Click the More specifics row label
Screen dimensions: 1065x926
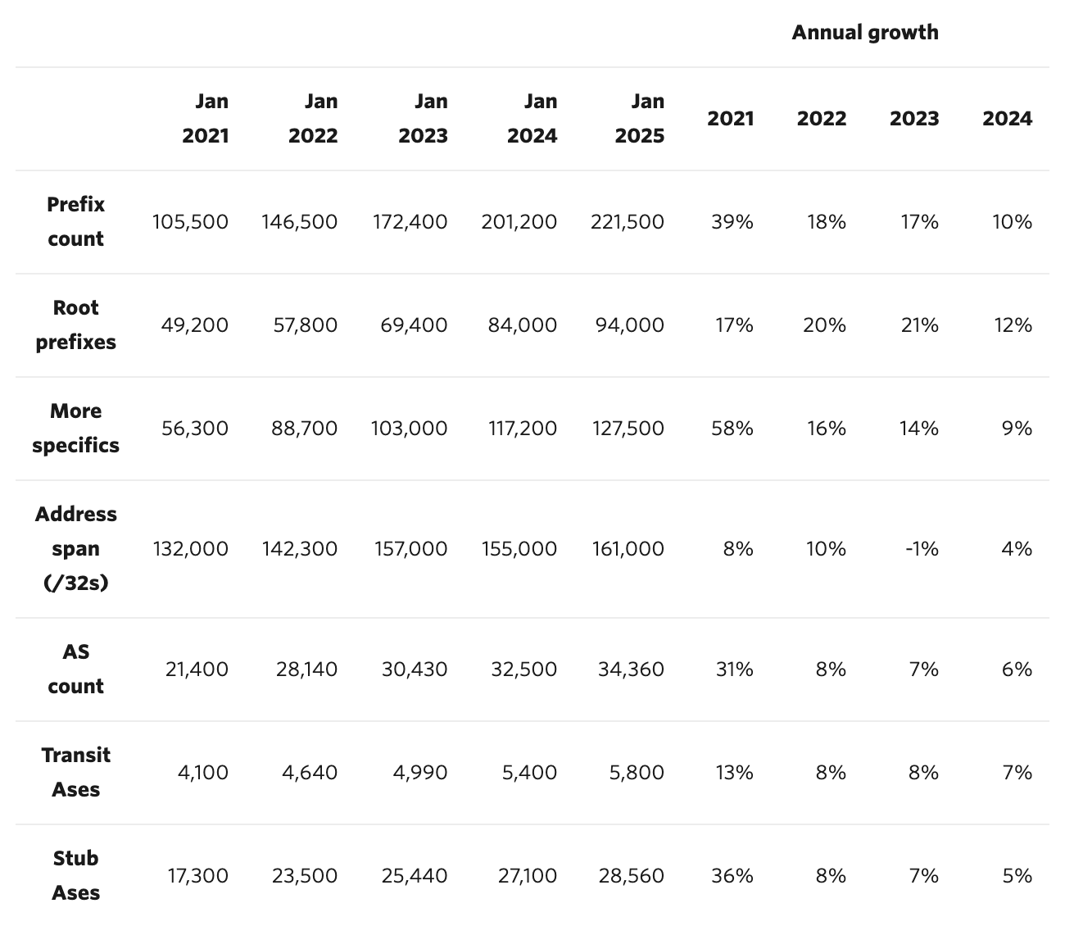pyautogui.click(x=75, y=428)
